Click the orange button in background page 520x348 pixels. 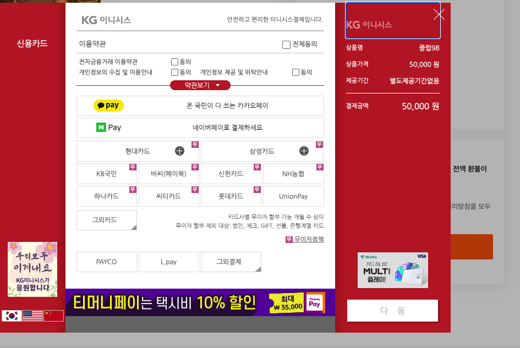[x=472, y=247]
